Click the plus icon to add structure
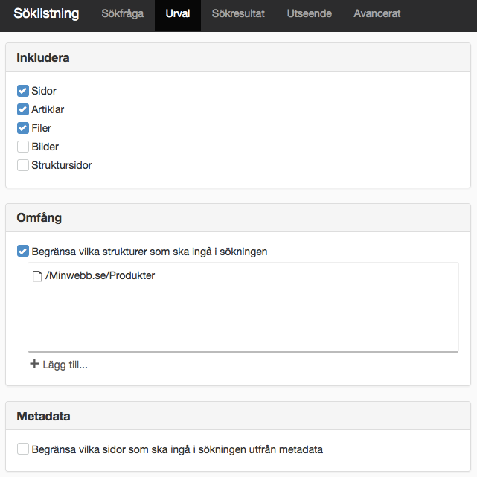 pos(34,364)
